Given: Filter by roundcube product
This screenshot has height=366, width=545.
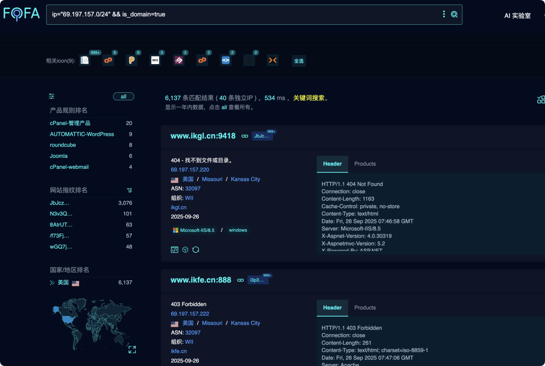Looking at the screenshot, I should (x=63, y=145).
